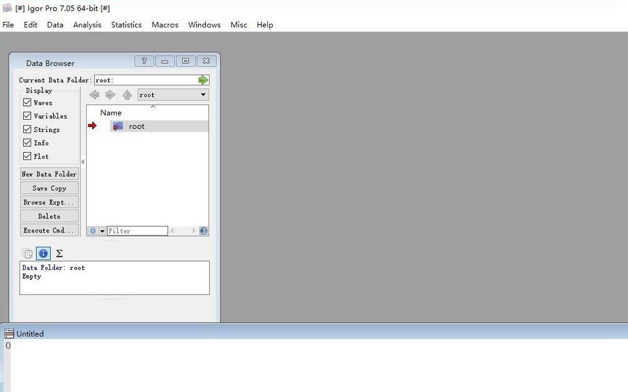Uncheck the Waves display checkbox
The width and height of the screenshot is (628, 392).
(x=27, y=102)
